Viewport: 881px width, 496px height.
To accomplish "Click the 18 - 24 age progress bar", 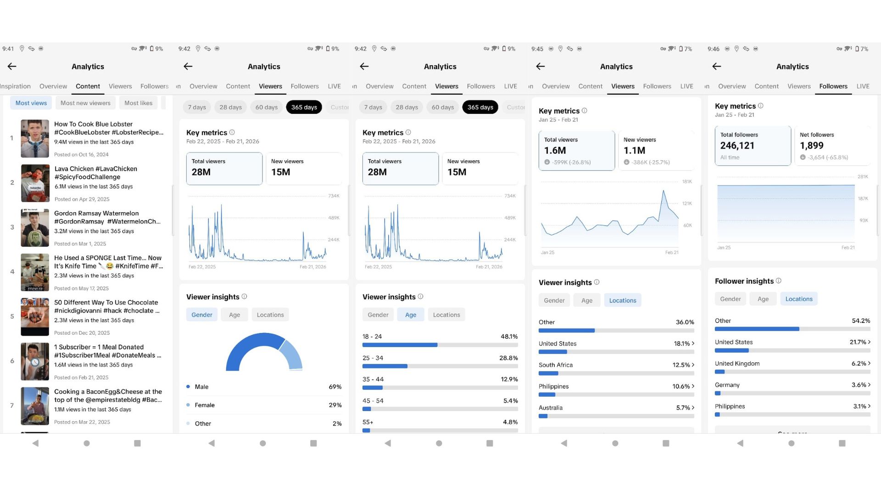I will pyautogui.click(x=440, y=345).
